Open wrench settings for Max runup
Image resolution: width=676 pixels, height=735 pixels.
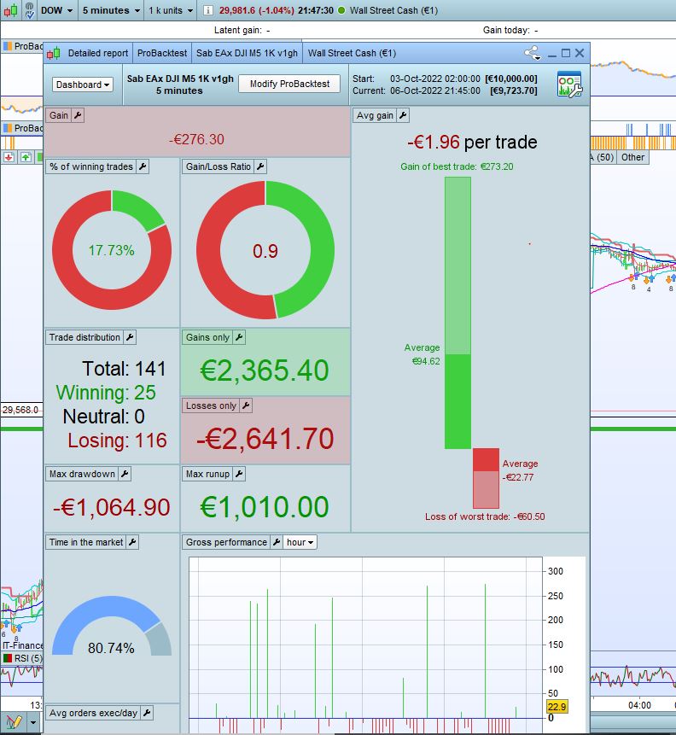coord(239,474)
